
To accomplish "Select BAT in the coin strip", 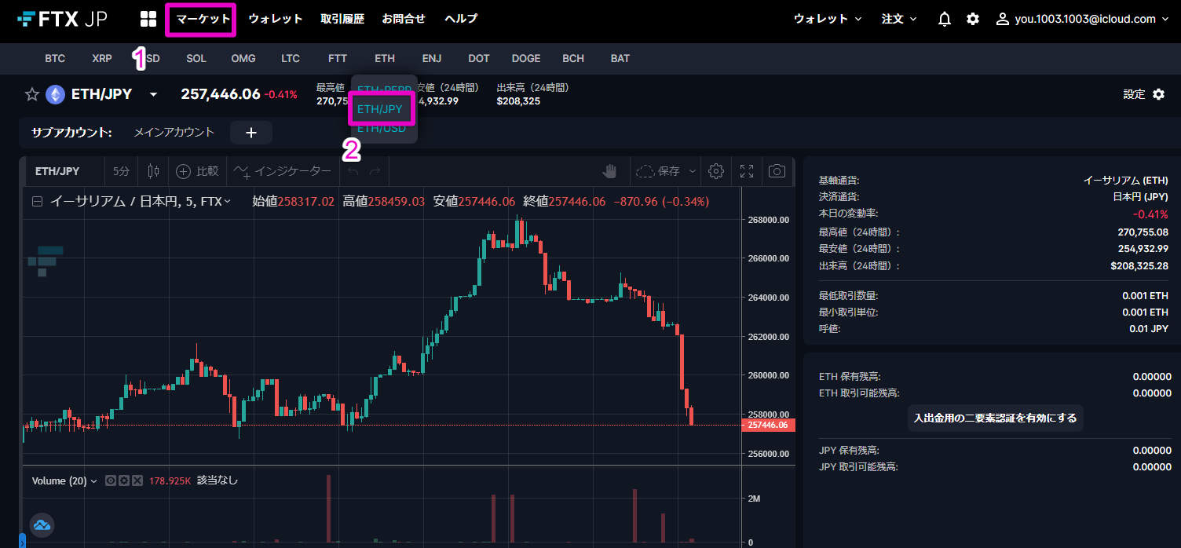I will (x=620, y=59).
